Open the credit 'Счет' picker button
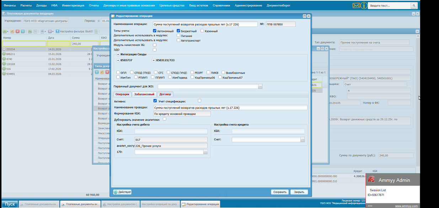Image resolution: width=439 pixels, height=208 pixels. click(x=303, y=140)
